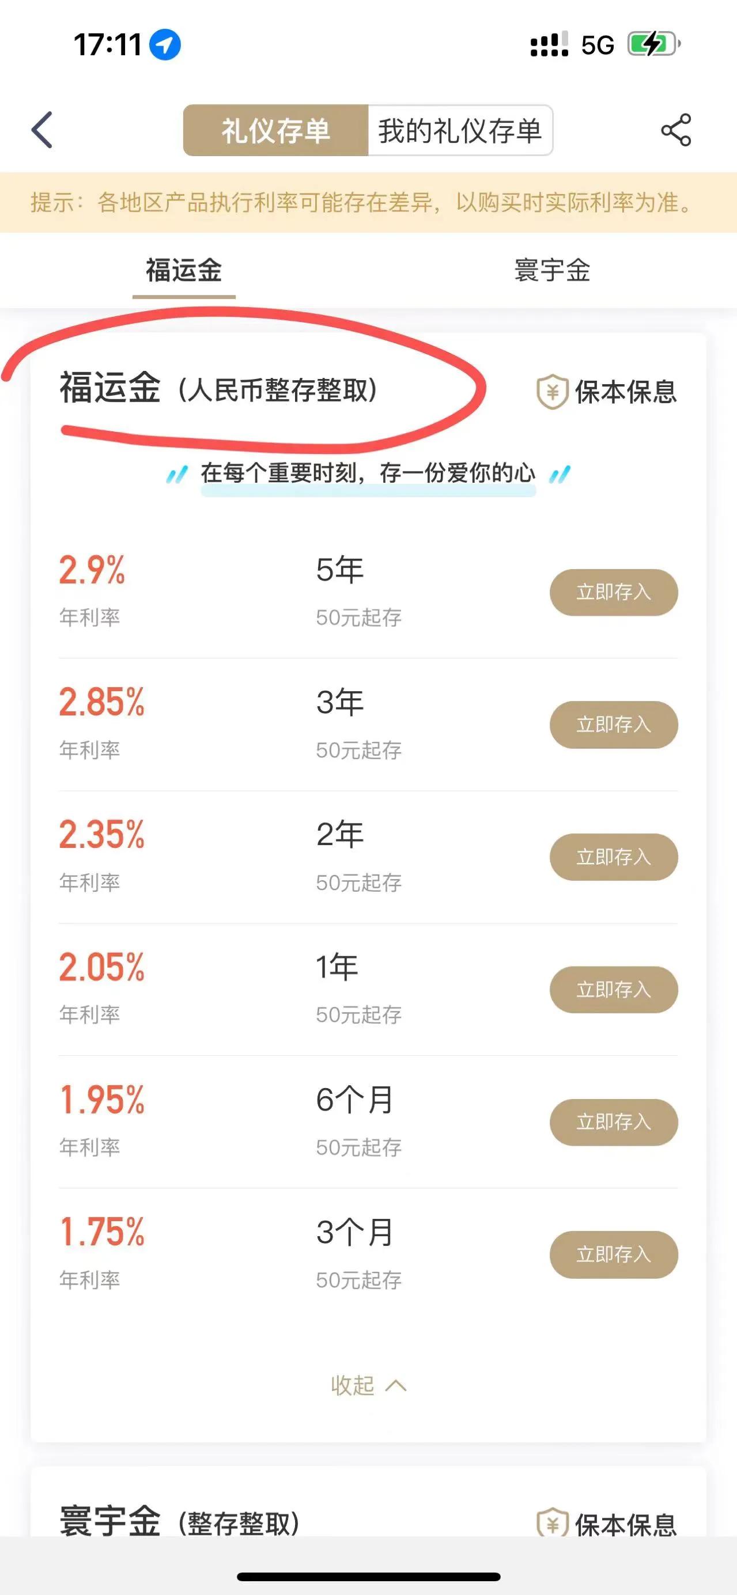
Task: Click 立即存入 for the 2年 term
Action: [x=614, y=857]
